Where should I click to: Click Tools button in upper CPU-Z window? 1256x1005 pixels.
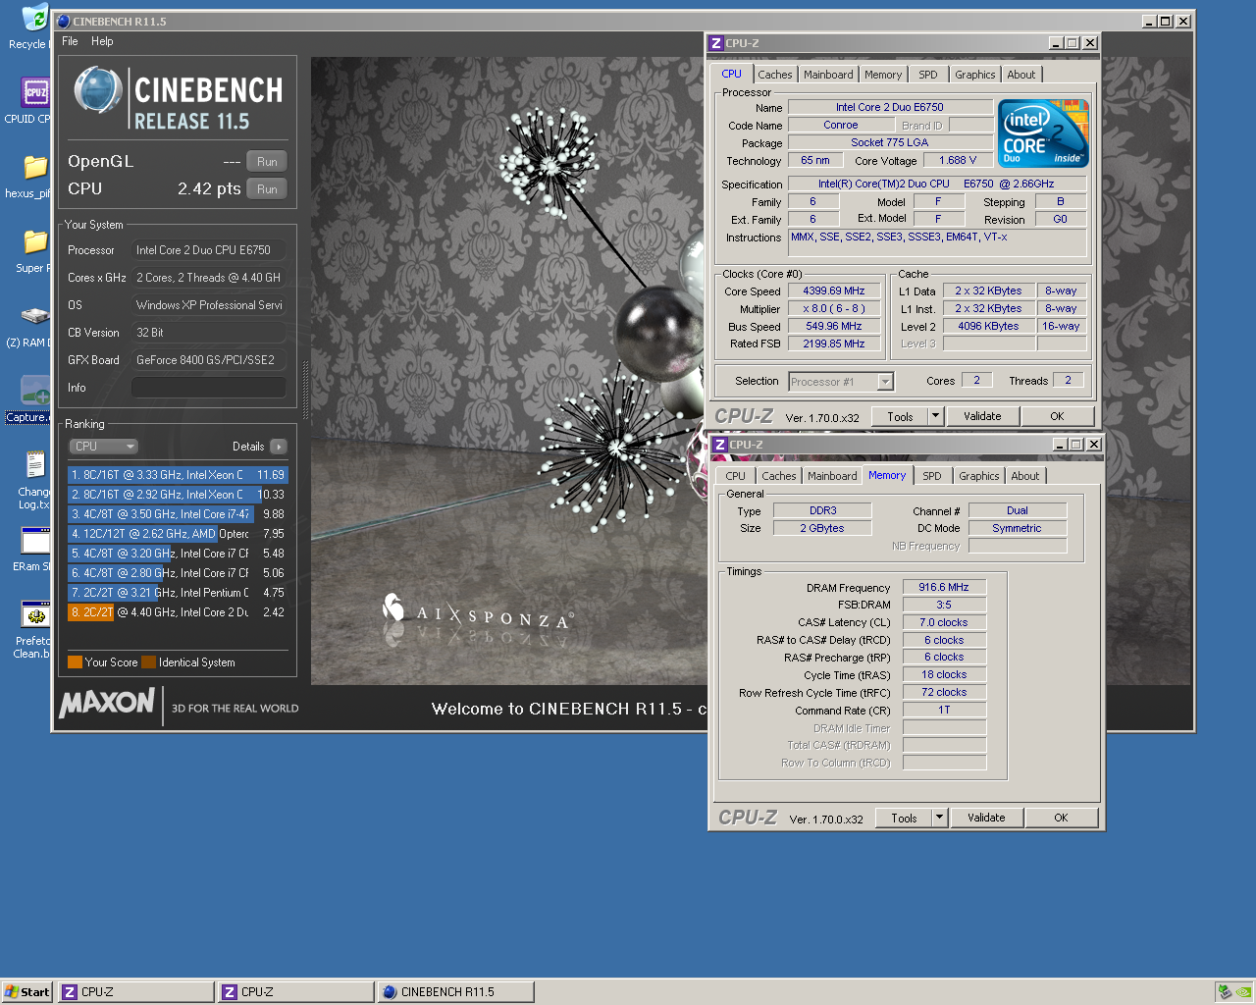point(900,417)
